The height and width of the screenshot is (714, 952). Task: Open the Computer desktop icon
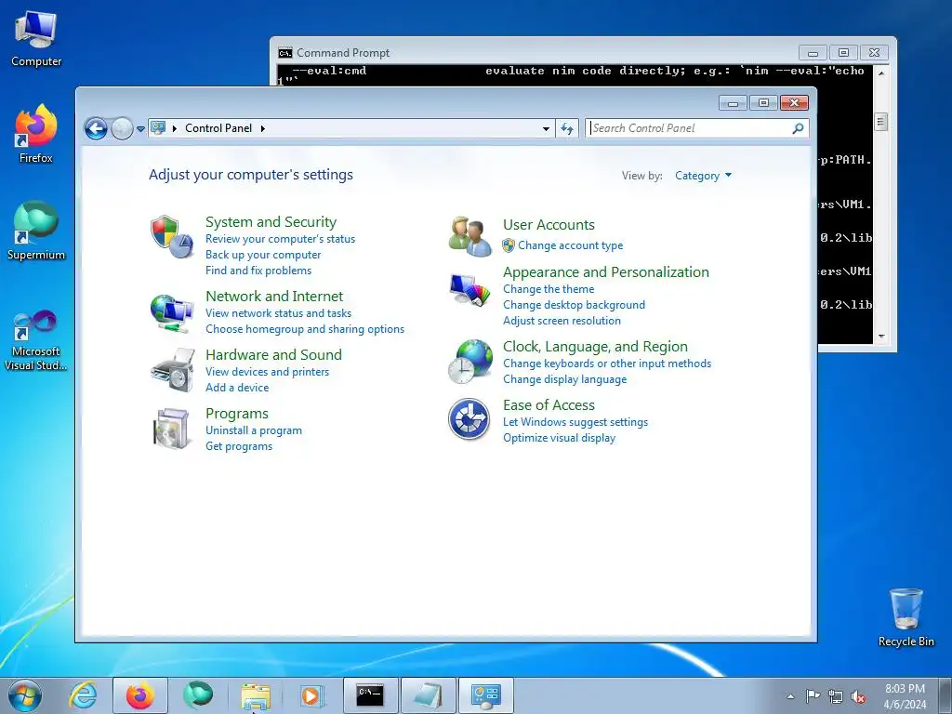(36, 39)
